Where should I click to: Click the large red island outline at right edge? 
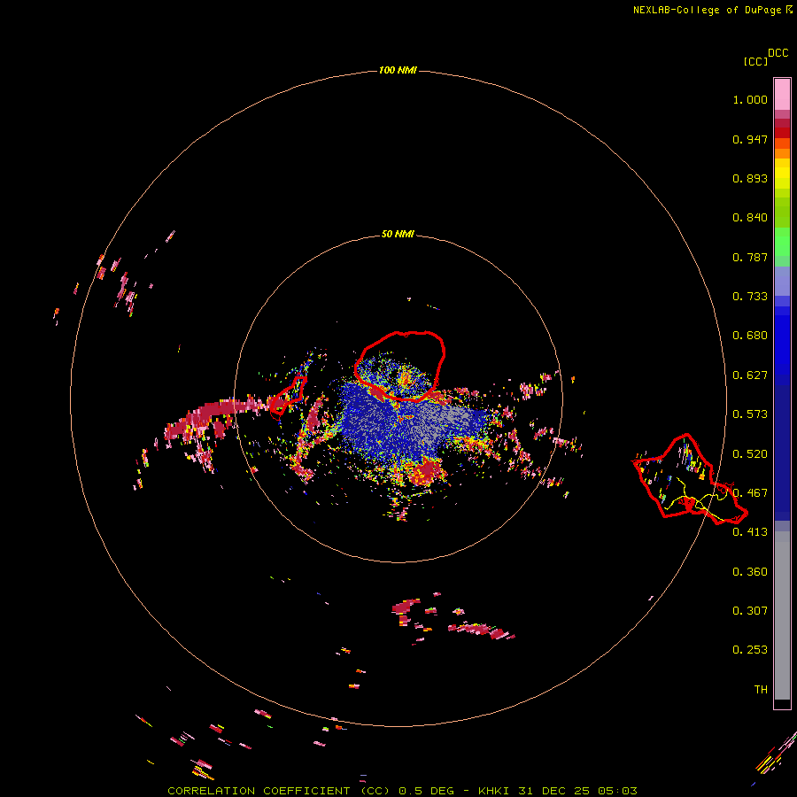point(689,478)
